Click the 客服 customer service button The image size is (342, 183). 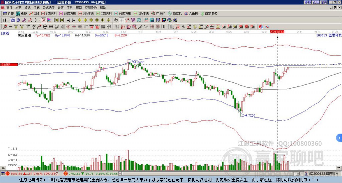[x=308, y=2]
